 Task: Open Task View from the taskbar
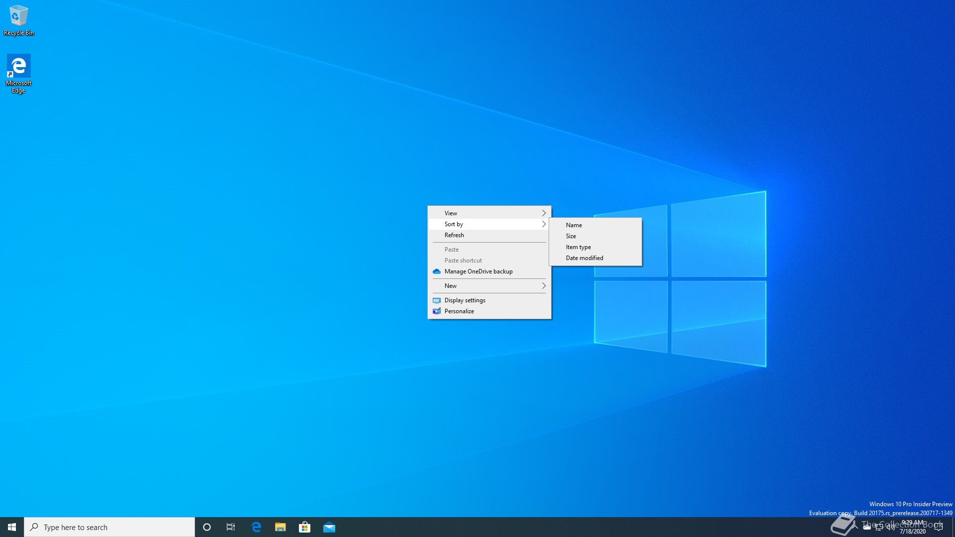click(x=231, y=527)
